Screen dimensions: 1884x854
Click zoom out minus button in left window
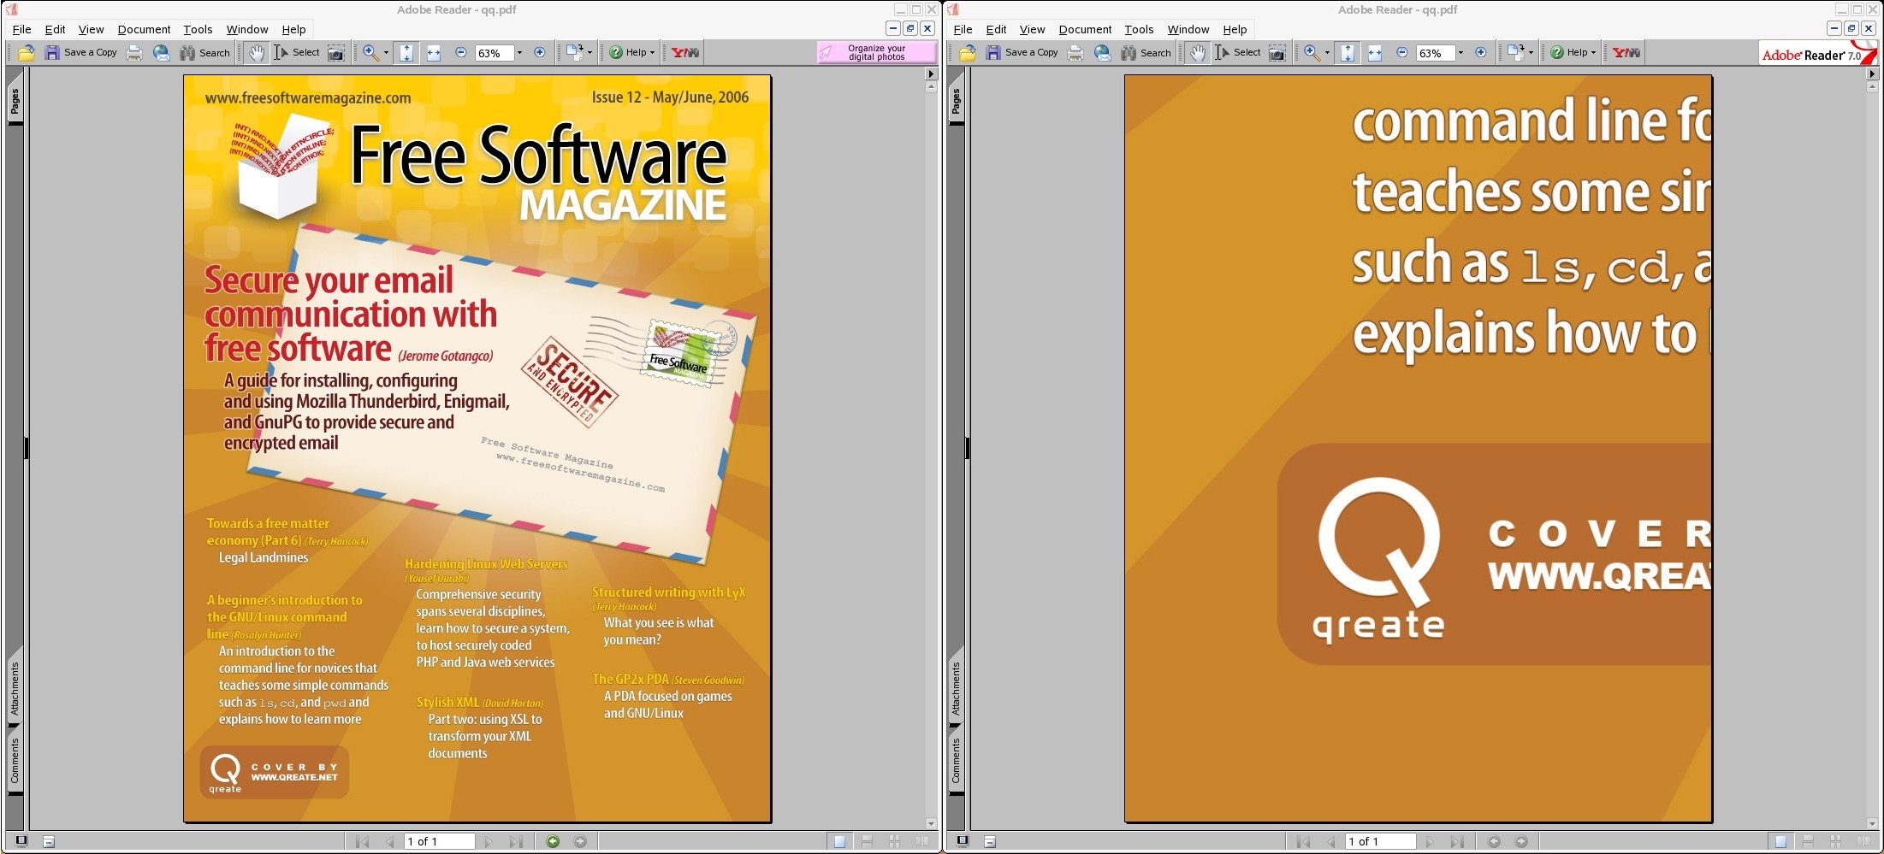point(461,53)
